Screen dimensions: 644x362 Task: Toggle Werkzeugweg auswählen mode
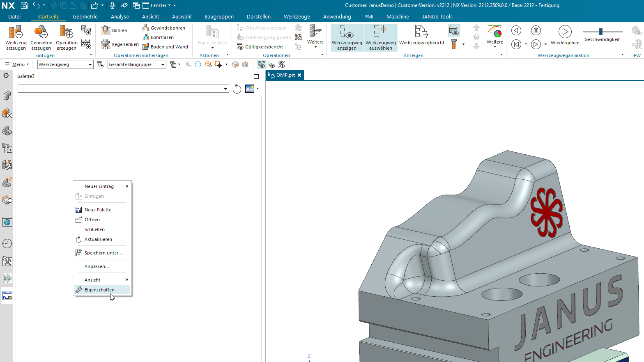[x=381, y=37]
